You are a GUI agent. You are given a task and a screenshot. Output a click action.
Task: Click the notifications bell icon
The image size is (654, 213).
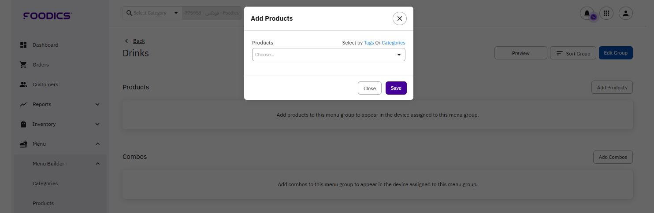(587, 13)
